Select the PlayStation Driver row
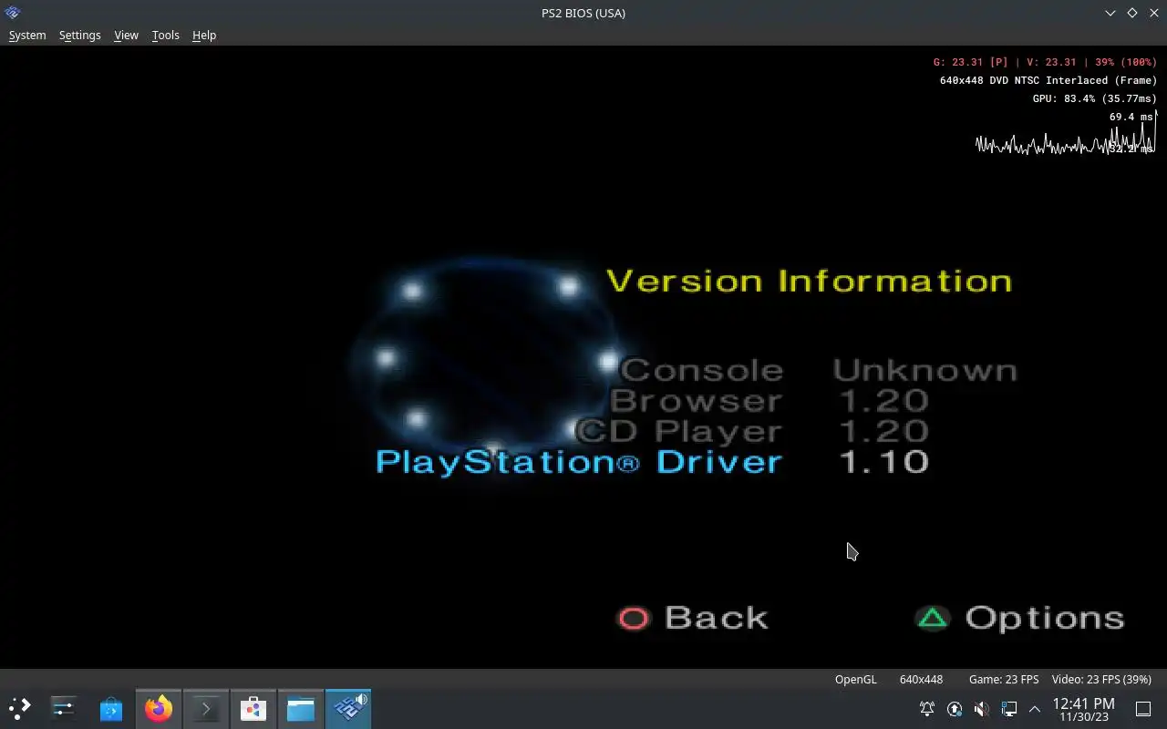The image size is (1167, 729). [x=652, y=461]
